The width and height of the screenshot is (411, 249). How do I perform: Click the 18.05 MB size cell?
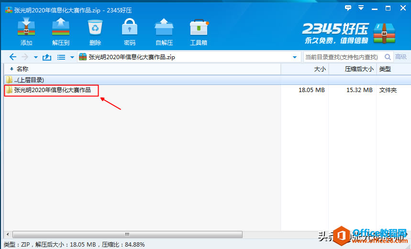pyautogui.click(x=311, y=90)
